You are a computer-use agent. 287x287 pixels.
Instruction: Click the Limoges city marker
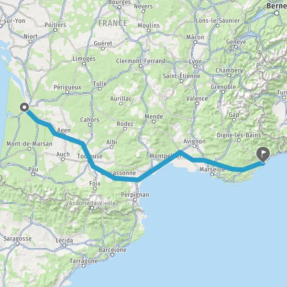[x=84, y=64]
